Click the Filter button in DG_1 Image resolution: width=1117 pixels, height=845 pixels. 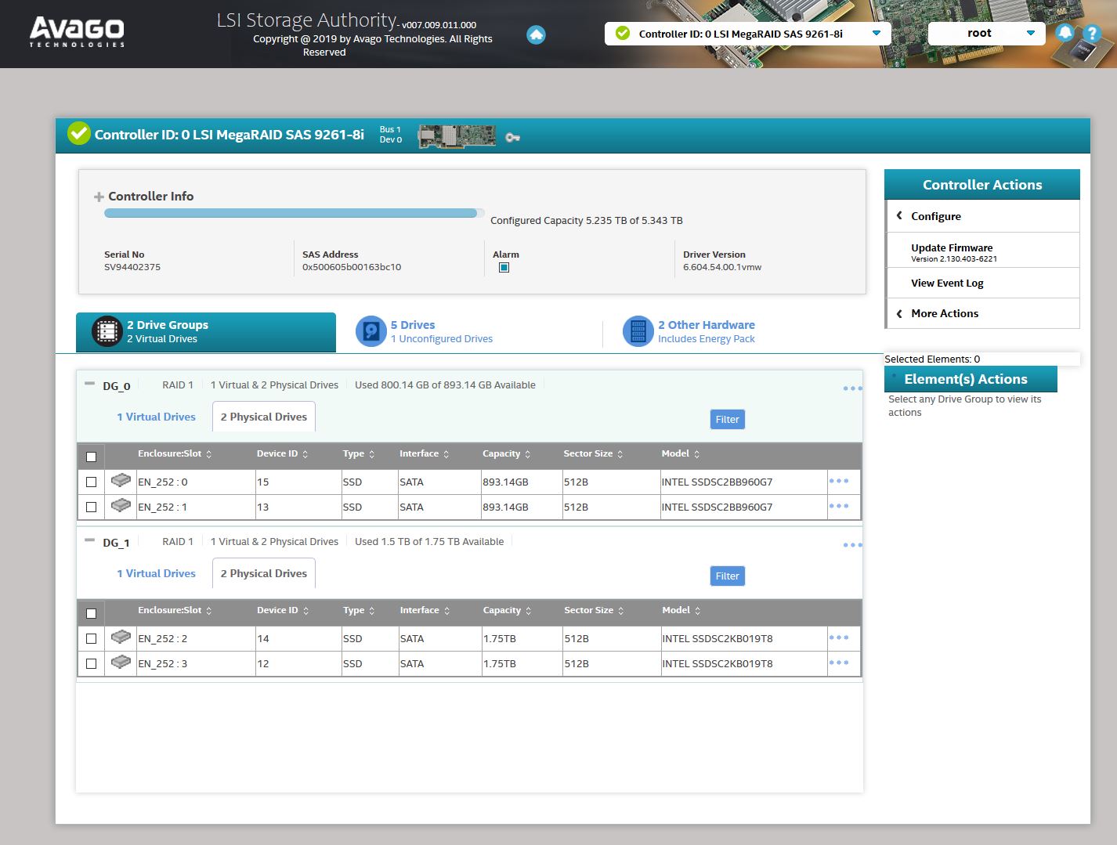pyautogui.click(x=727, y=576)
